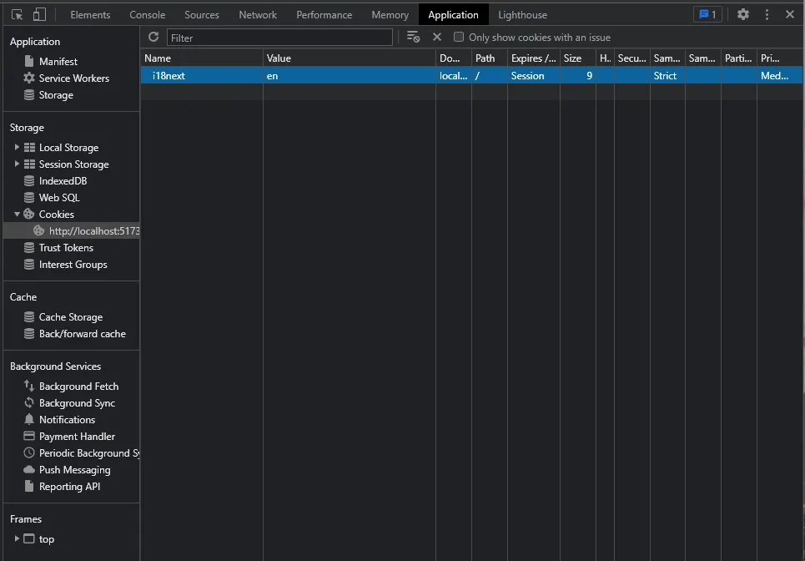The width and height of the screenshot is (805, 561).
Task: Expand the Local Storage tree
Action: pyautogui.click(x=17, y=148)
